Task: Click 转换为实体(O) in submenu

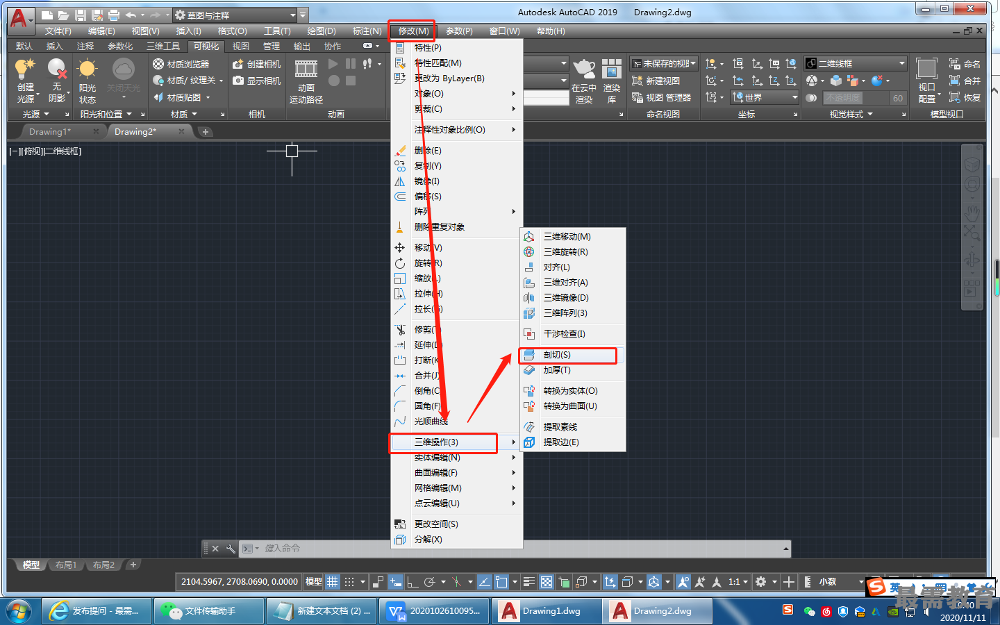Action: 573,391
